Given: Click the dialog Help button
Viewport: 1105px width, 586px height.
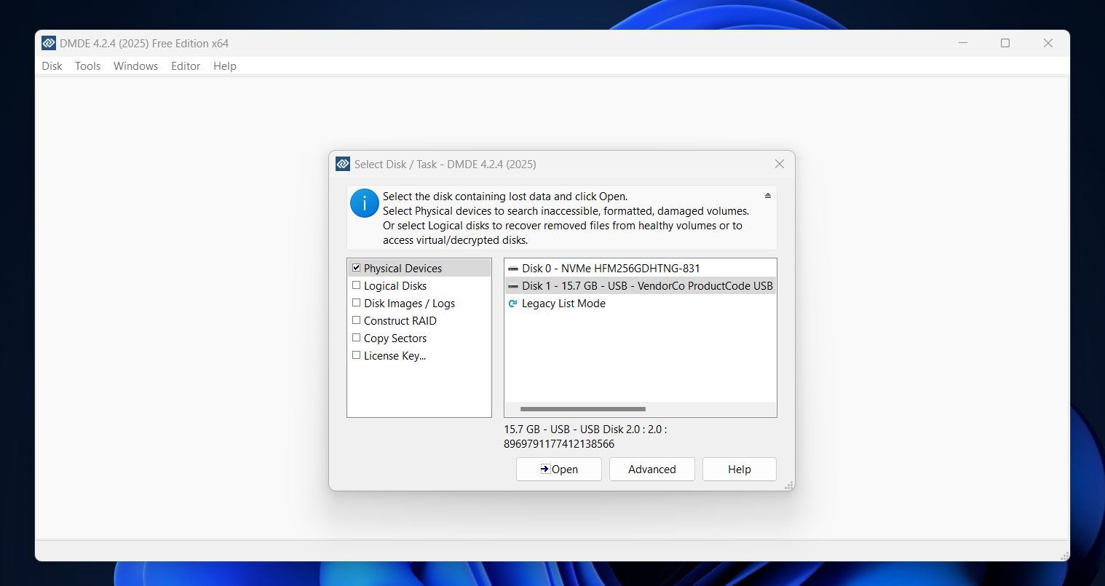Looking at the screenshot, I should 740,469.
